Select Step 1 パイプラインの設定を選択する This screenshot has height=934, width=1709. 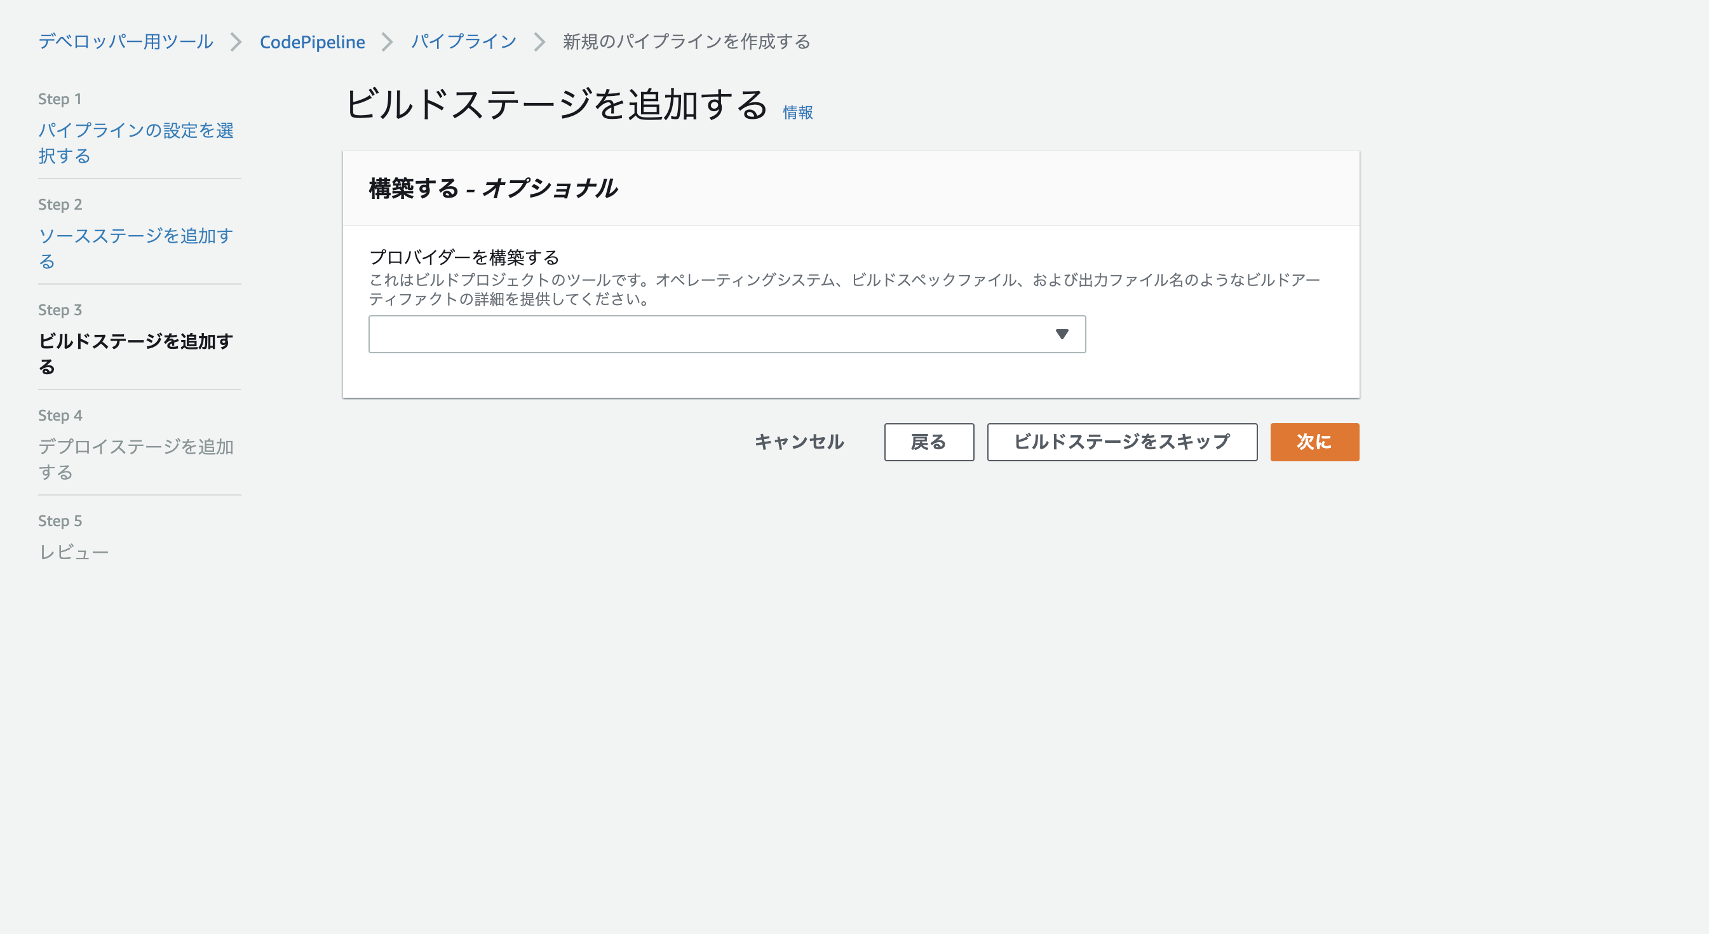click(x=135, y=142)
